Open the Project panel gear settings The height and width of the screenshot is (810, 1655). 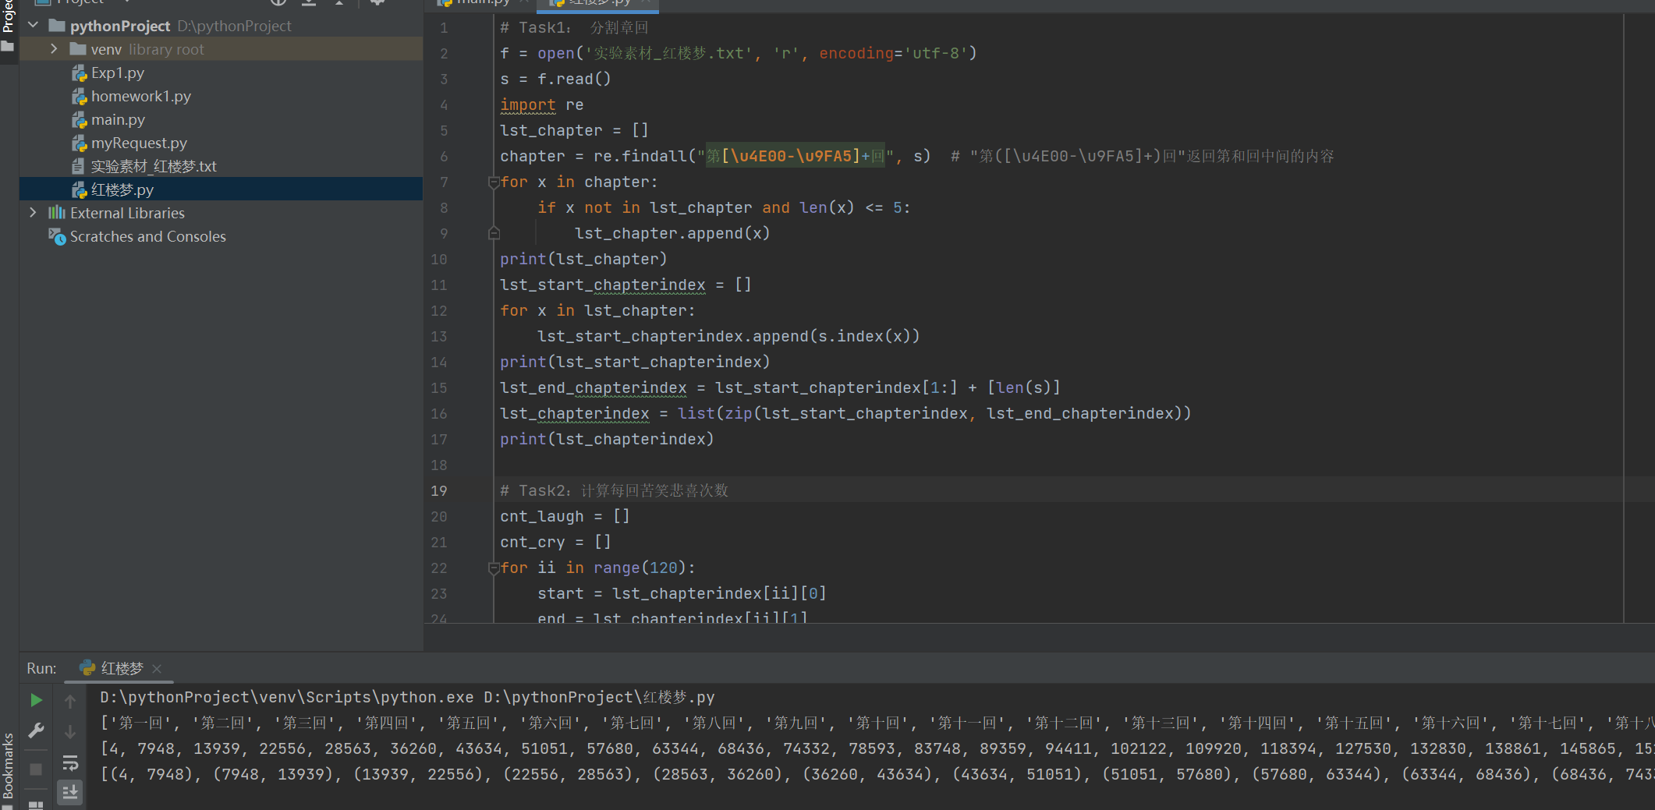(377, 2)
